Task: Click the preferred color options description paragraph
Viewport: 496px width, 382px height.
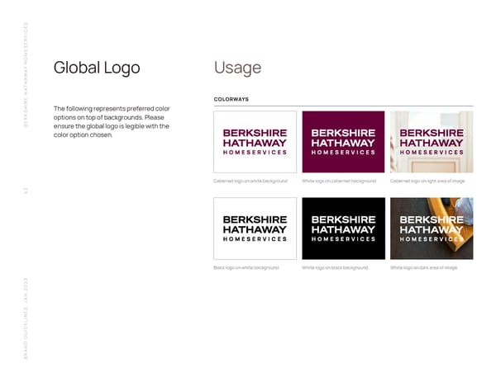Action: point(112,122)
